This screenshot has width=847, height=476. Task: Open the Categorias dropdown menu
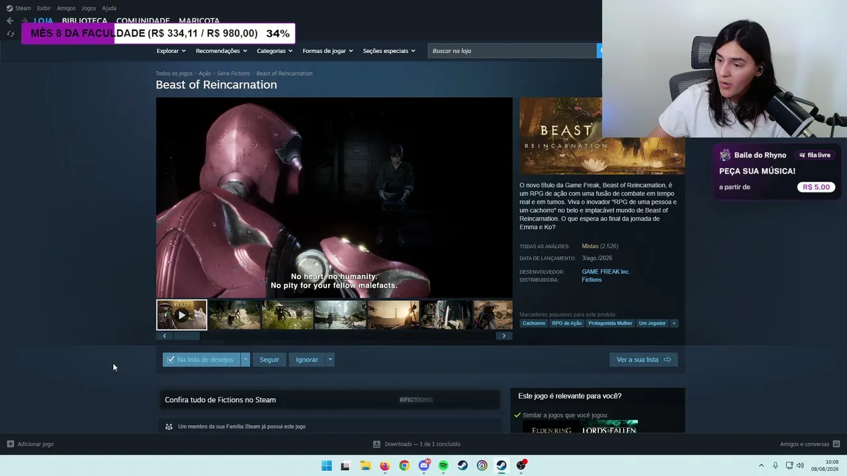275,51
